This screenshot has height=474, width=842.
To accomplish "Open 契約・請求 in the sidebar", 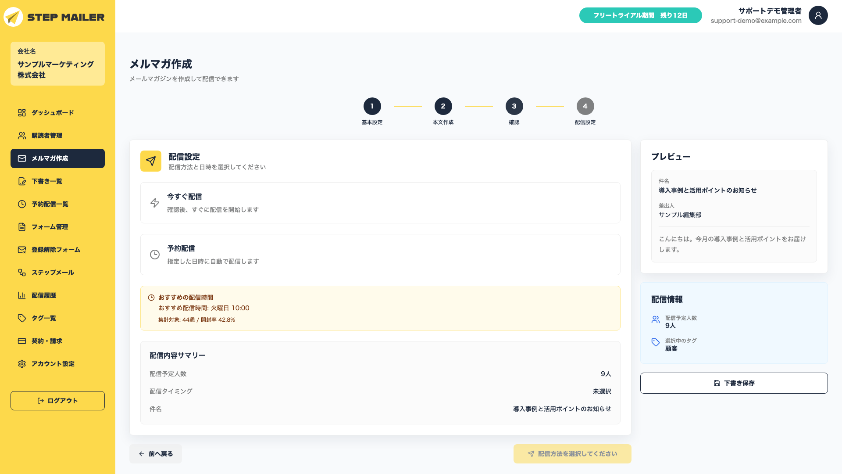I will [57, 341].
